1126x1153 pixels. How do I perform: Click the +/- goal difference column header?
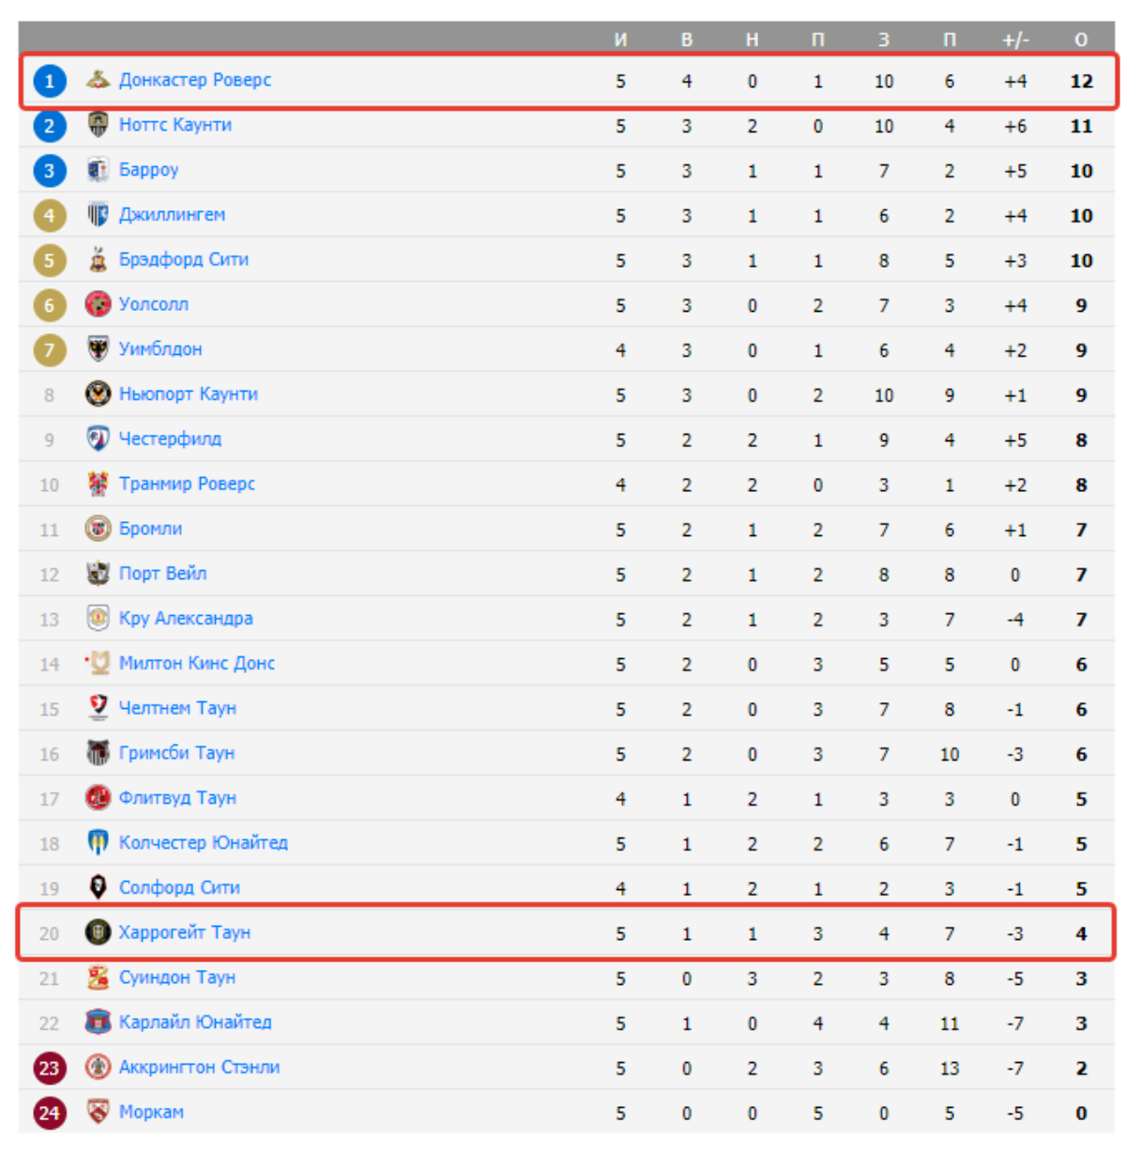[1015, 39]
